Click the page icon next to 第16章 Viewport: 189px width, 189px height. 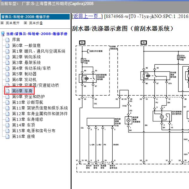pos(8,137)
